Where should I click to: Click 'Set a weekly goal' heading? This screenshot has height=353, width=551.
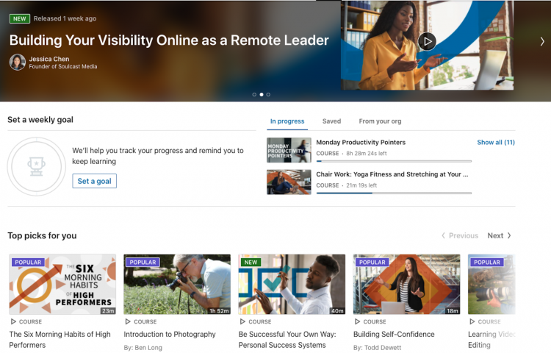[40, 120]
